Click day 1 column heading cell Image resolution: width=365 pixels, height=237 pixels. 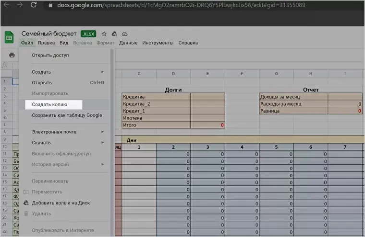139,147
